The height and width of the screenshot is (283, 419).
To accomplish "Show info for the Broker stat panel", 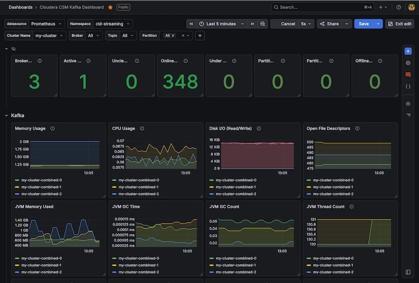I will click(x=40, y=61).
